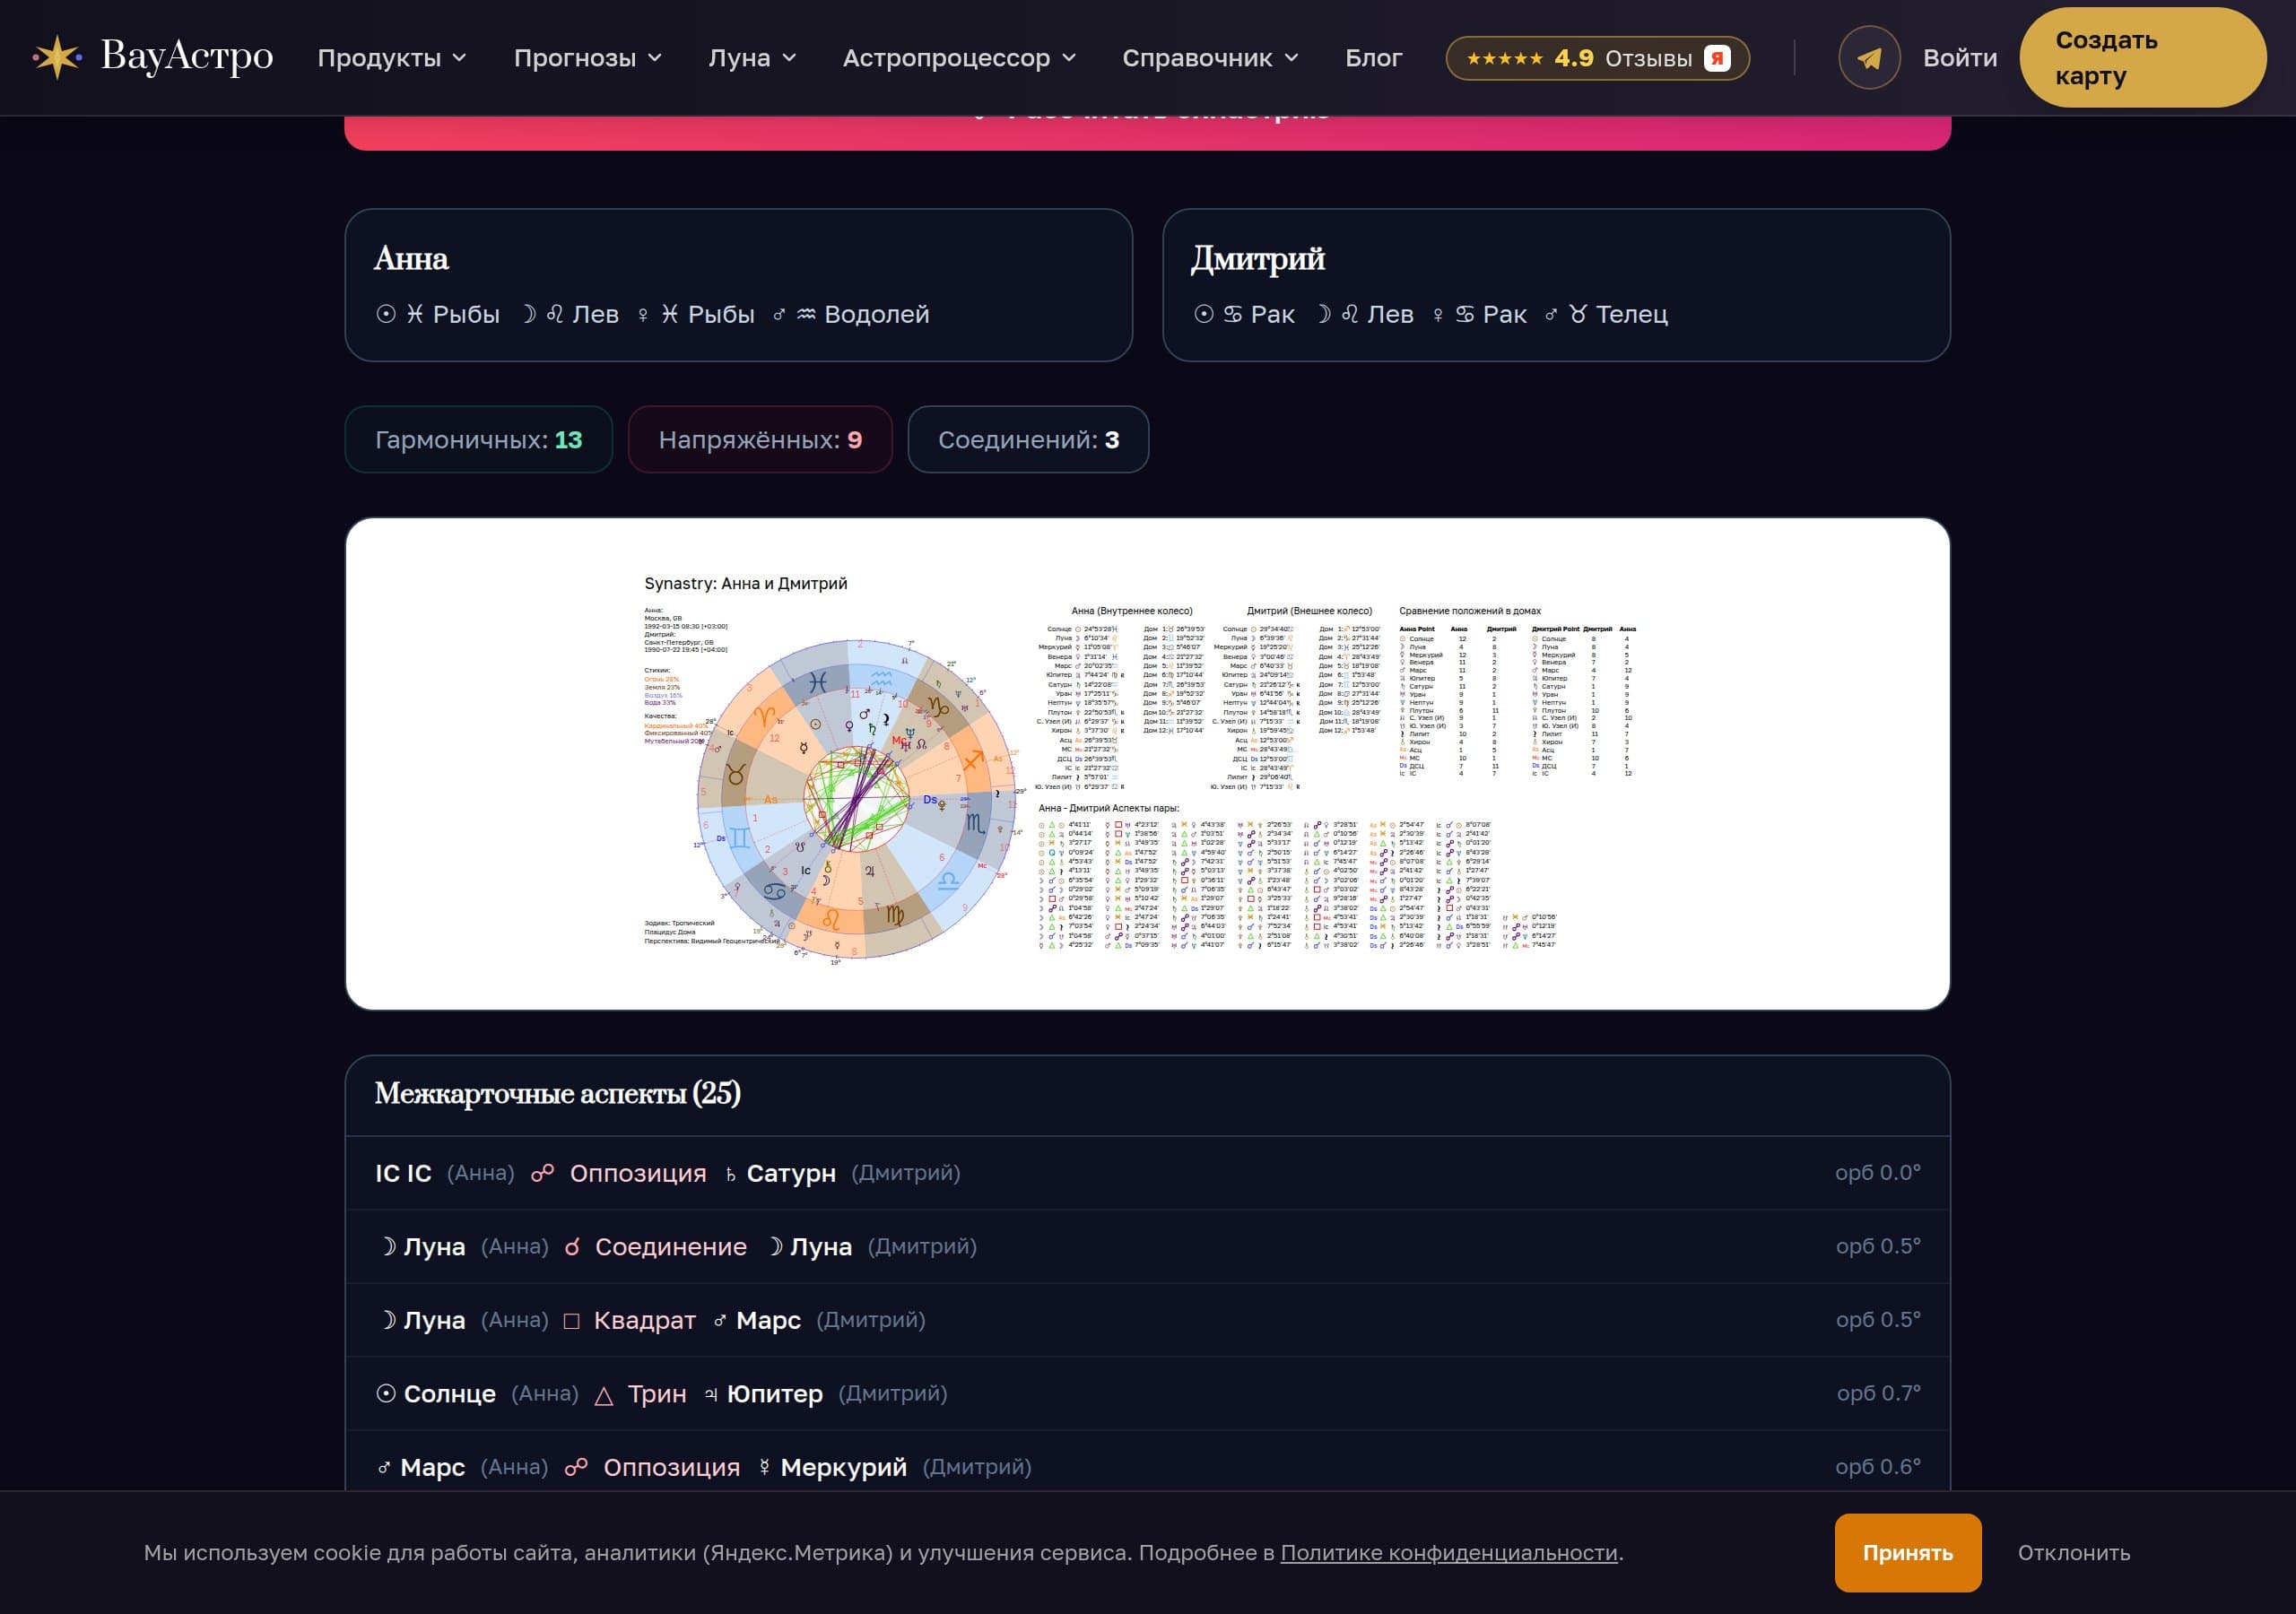Click the Jupiter glyph before Юпитер

(x=711, y=1394)
